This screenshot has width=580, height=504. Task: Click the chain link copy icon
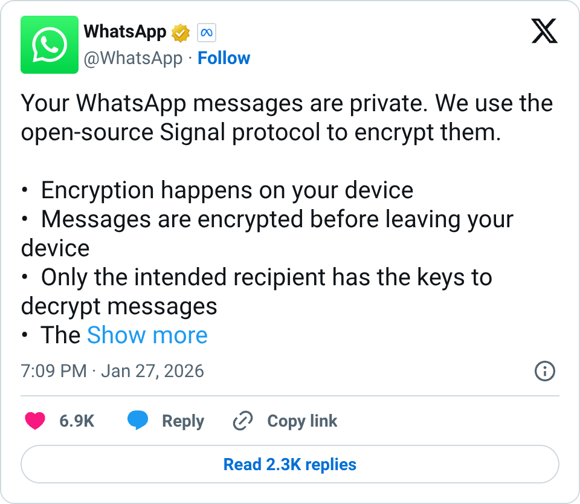pos(242,421)
